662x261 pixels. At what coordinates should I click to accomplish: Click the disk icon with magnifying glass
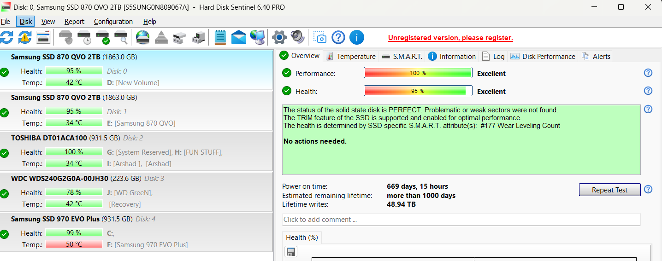[121, 37]
